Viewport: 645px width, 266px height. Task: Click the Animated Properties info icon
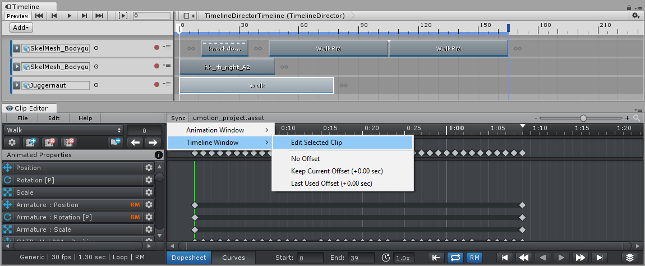[159, 155]
